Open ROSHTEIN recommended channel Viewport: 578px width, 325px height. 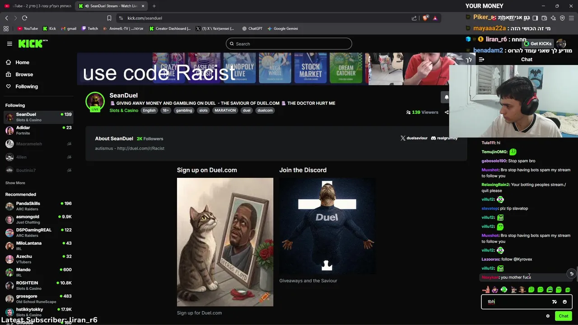coord(38,286)
